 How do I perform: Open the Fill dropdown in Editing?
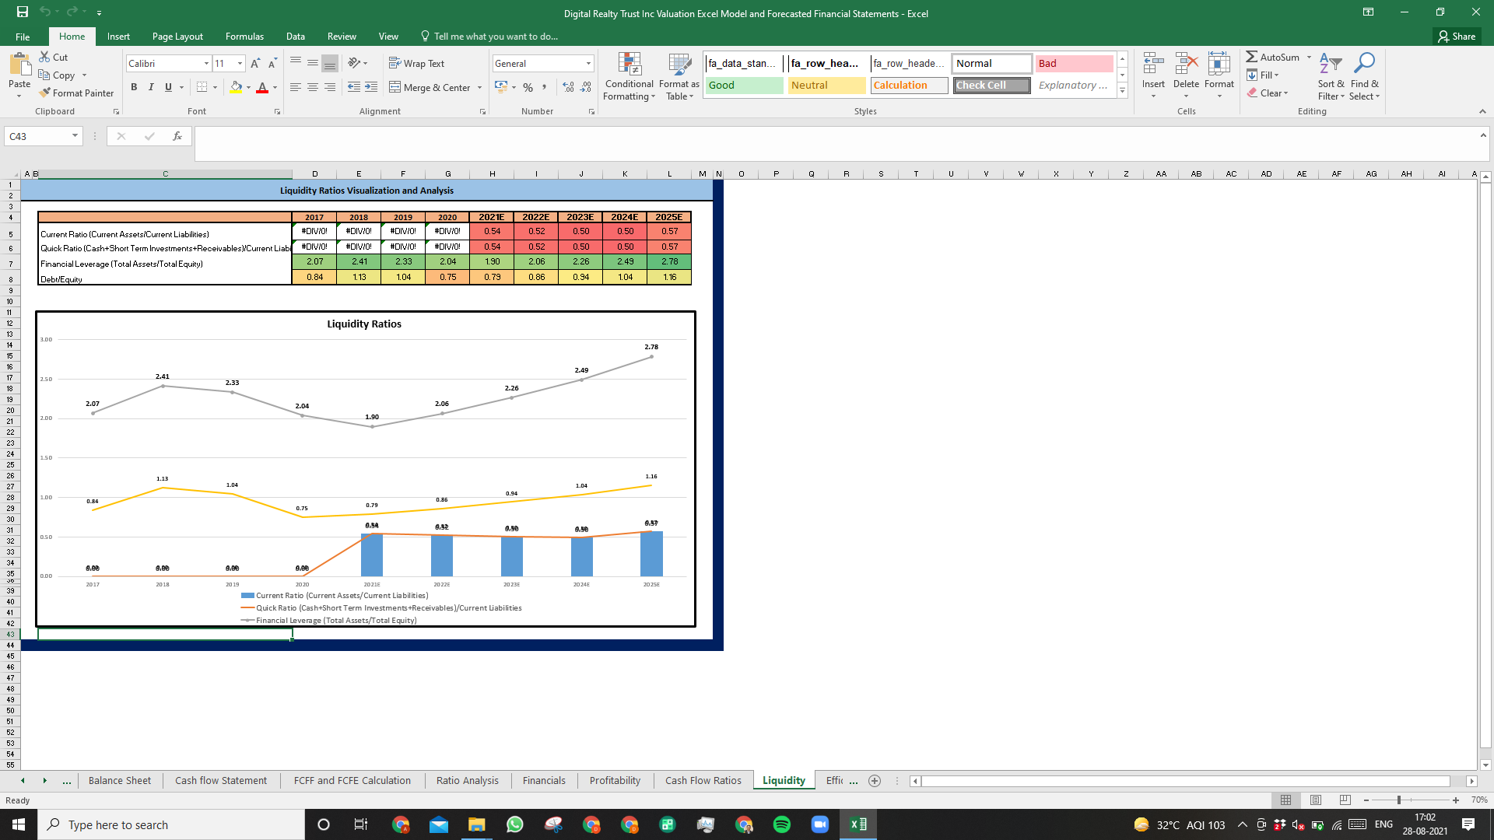click(x=1263, y=75)
